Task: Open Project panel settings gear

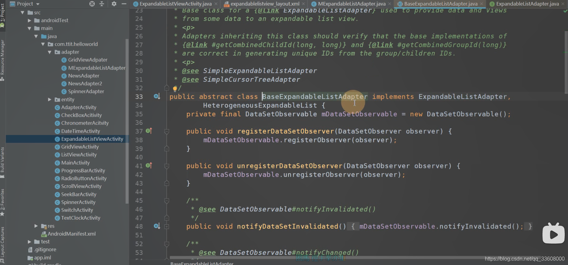Action: point(114,4)
